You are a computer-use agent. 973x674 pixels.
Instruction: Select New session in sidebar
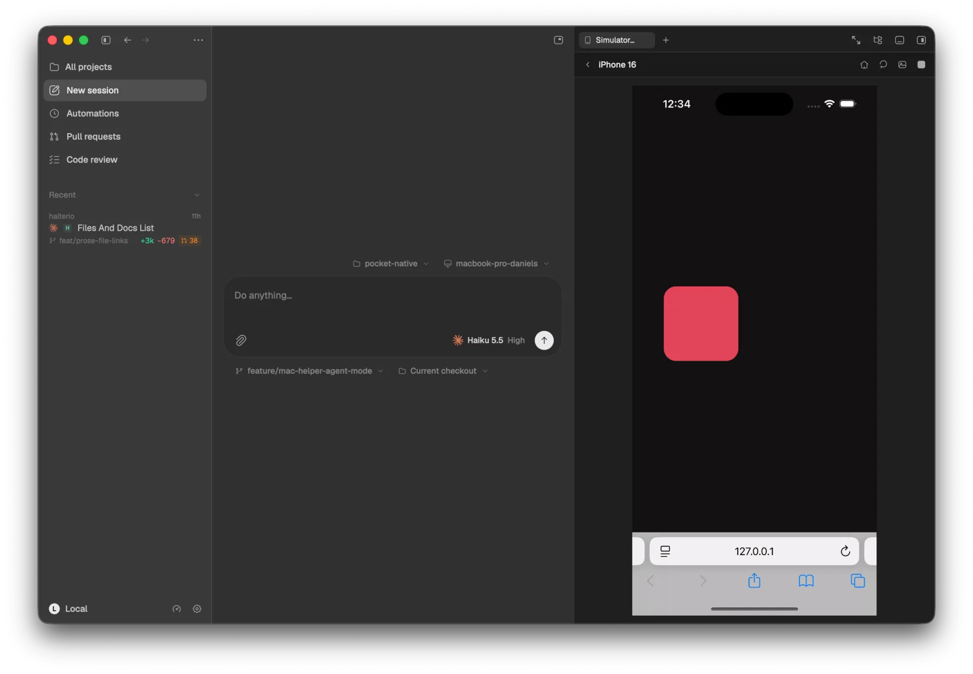(125, 90)
